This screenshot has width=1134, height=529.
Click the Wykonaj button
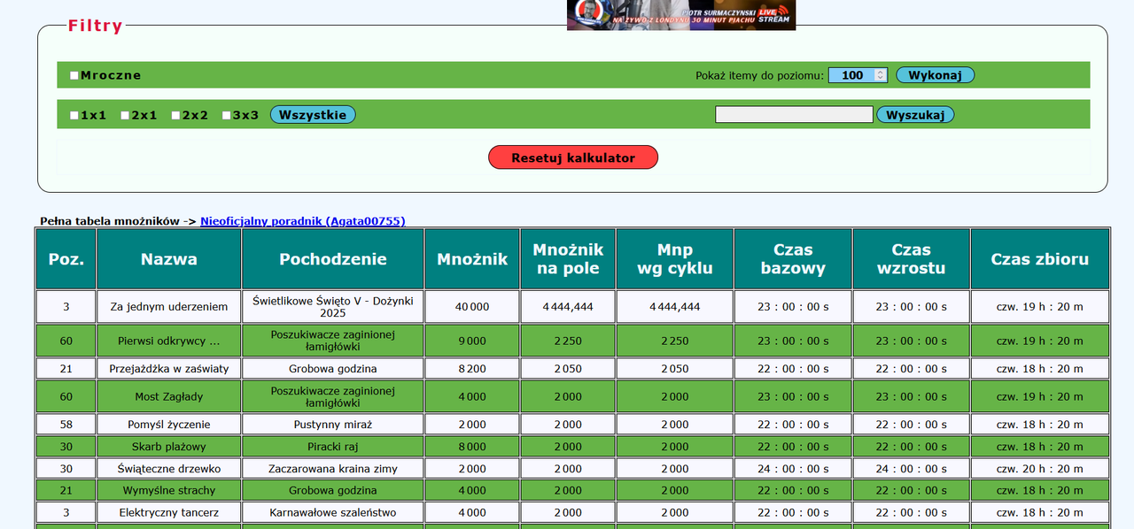point(935,75)
